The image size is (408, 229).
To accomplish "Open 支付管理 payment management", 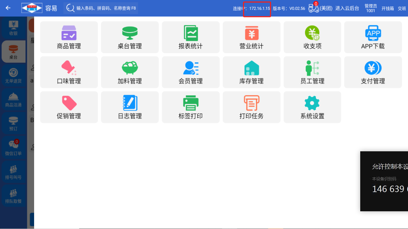I will (x=373, y=72).
